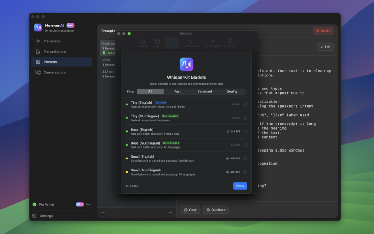This screenshot has height=234, width=374.
Task: Click the '14 models' count text
Action: 132,186
